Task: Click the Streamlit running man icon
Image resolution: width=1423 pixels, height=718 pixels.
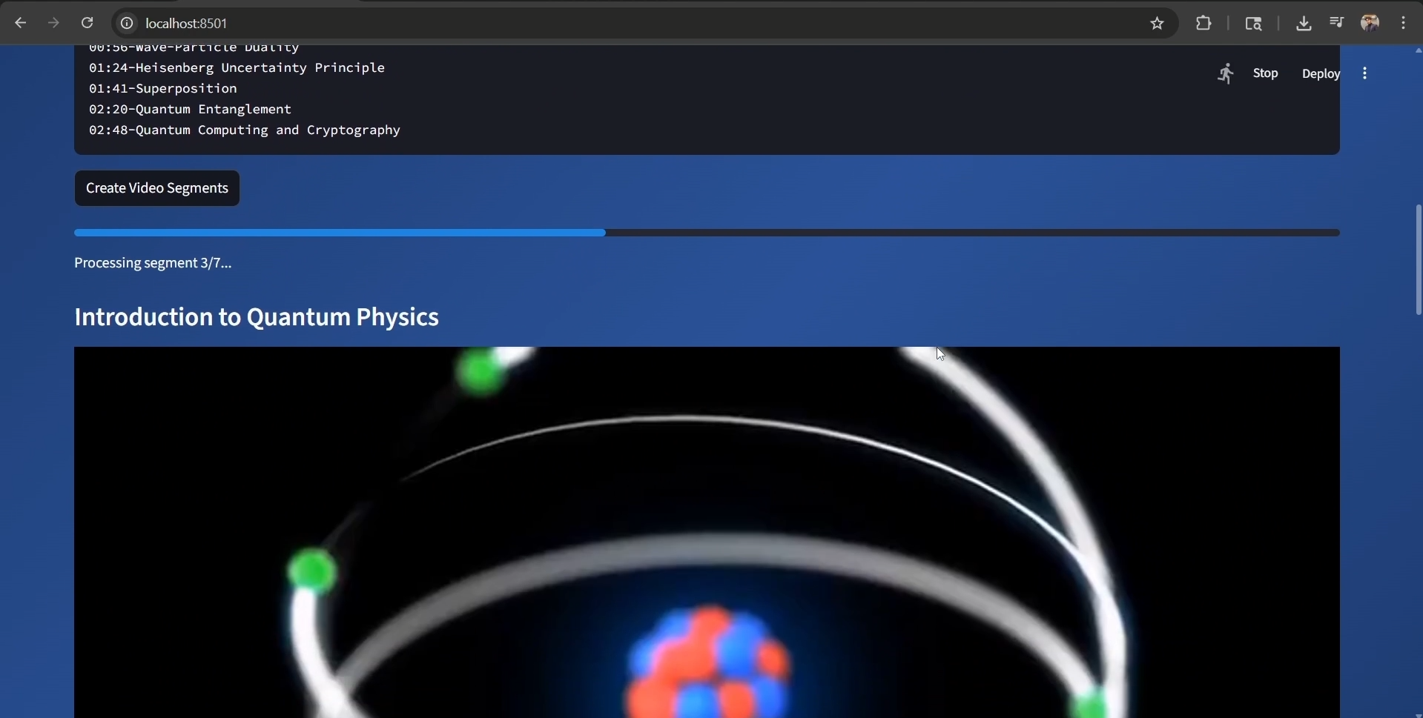Action: coord(1226,73)
